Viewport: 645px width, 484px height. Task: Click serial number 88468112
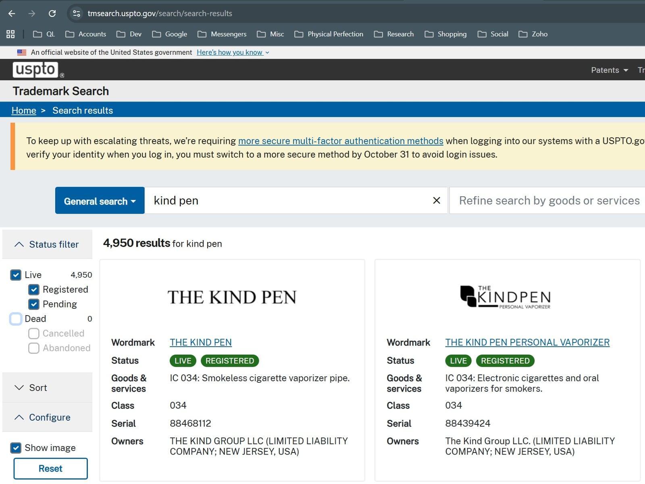[190, 424]
